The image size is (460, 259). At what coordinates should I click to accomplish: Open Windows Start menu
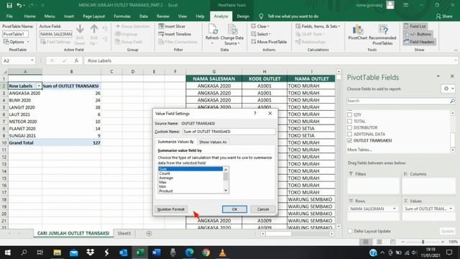[8, 253]
